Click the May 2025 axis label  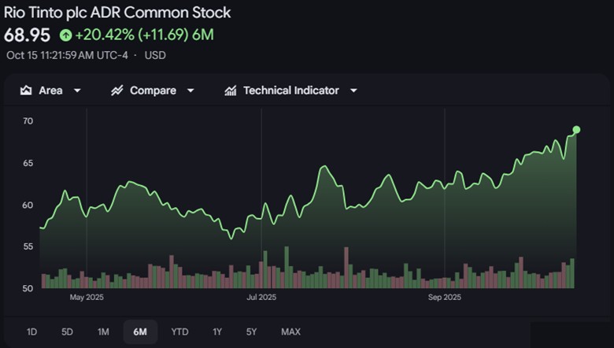coord(87,298)
